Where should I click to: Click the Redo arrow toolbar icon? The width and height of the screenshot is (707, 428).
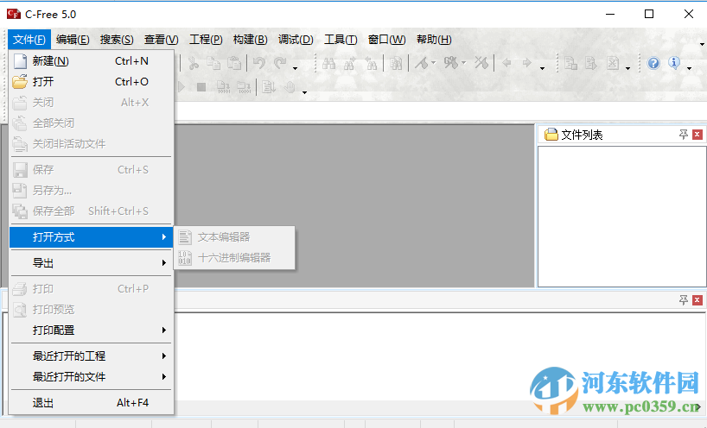pyautogui.click(x=280, y=64)
